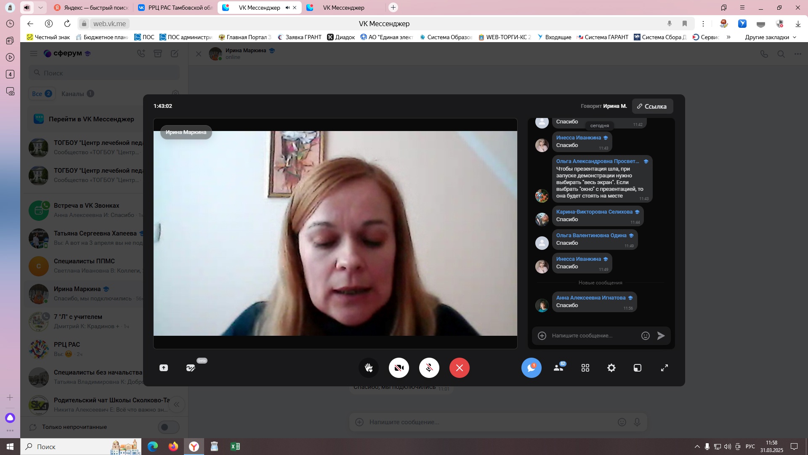The image size is (808, 455).
Task: Open Excel from the taskbar
Action: pos(235,447)
